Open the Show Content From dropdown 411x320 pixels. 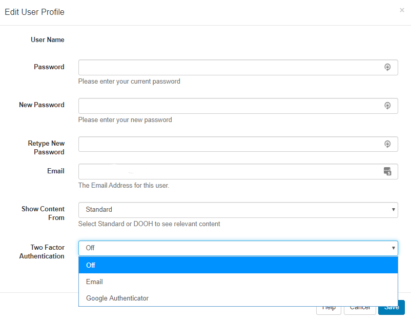coord(238,210)
